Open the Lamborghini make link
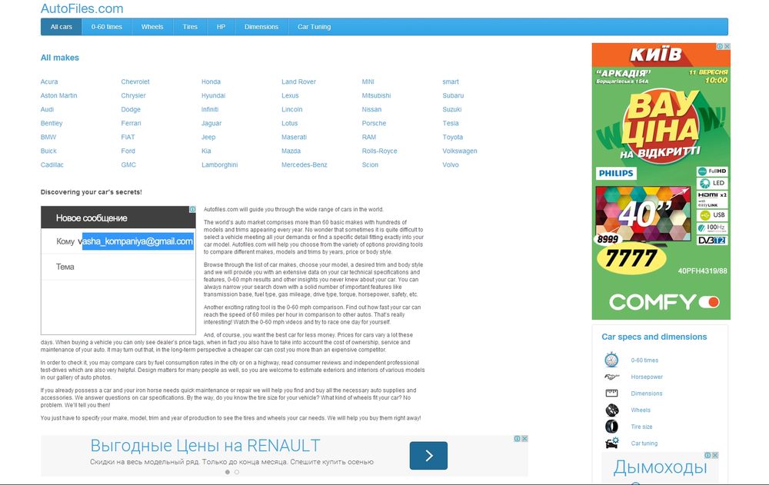The width and height of the screenshot is (769, 485). click(220, 164)
